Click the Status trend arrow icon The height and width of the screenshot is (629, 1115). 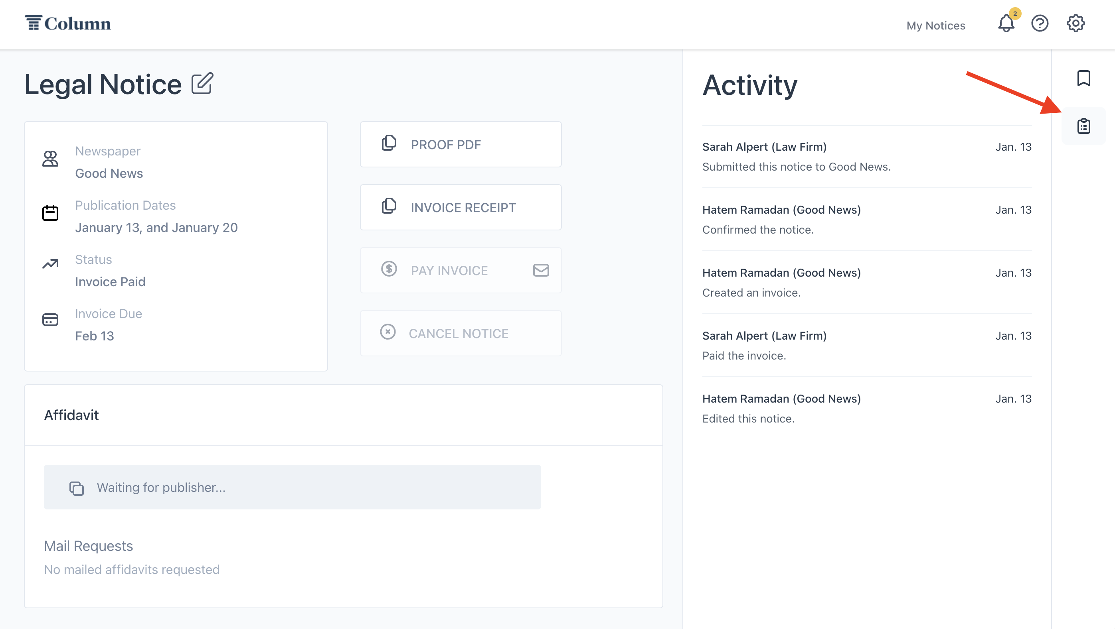pyautogui.click(x=50, y=264)
